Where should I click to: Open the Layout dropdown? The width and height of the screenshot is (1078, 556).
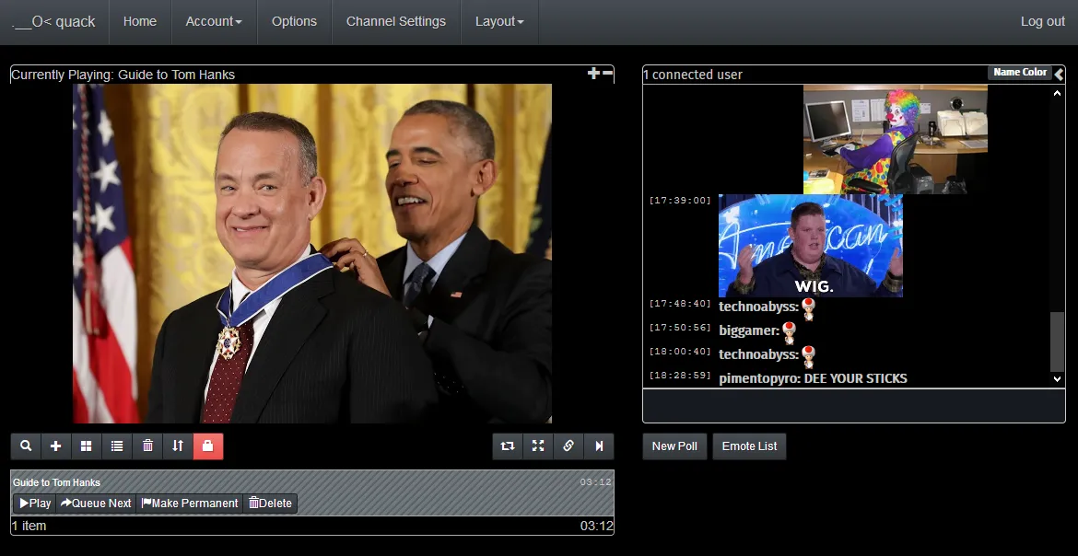pyautogui.click(x=499, y=21)
